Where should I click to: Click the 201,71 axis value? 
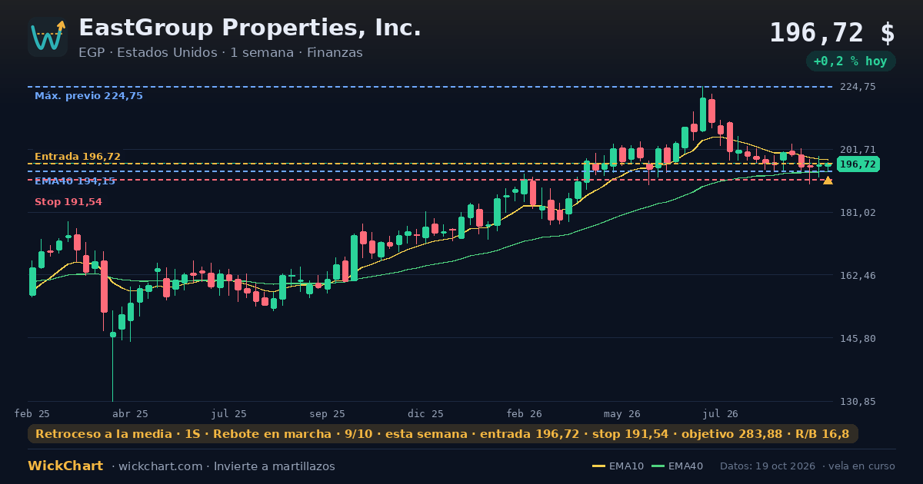(x=858, y=150)
